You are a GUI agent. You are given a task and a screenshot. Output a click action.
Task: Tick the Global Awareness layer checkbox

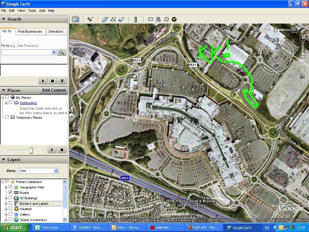pos(11,219)
